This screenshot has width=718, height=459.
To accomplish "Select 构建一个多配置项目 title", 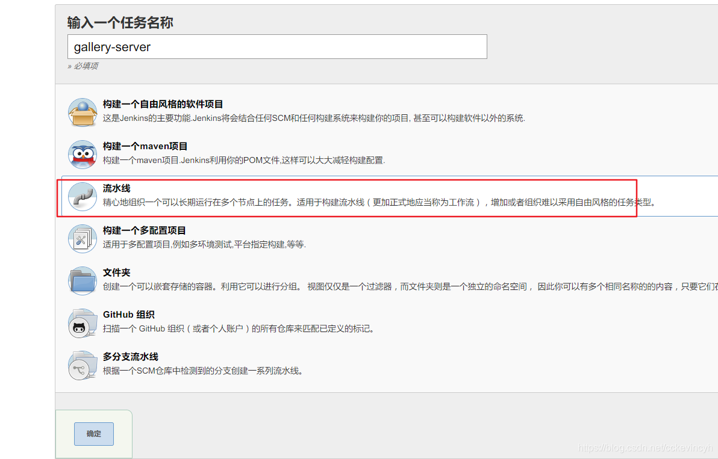I will (x=144, y=230).
